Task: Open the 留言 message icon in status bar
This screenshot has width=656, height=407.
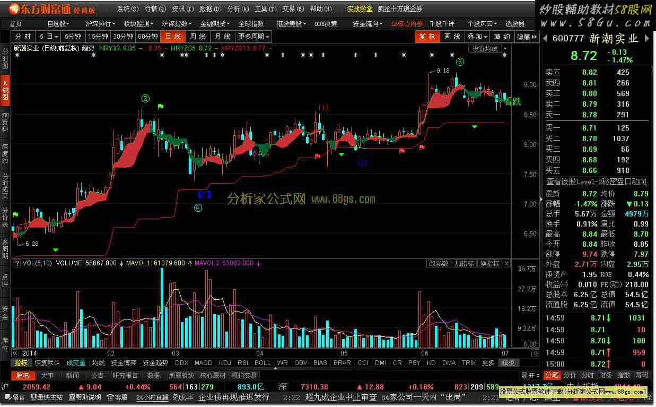Action: [15, 397]
